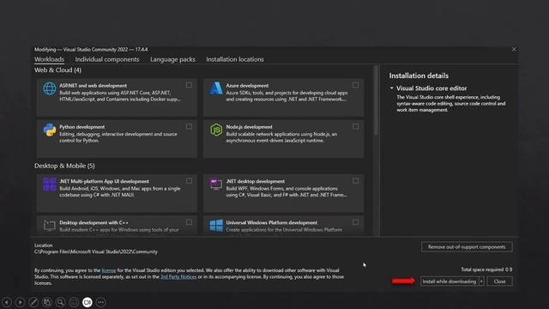Click the ASP.NET globe workload icon
549x309 pixels.
[50, 88]
